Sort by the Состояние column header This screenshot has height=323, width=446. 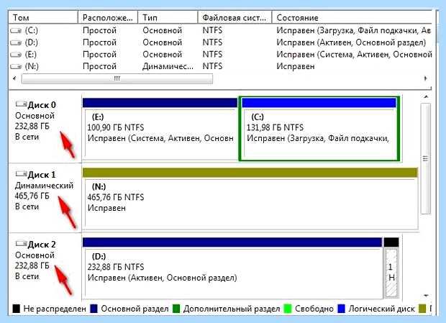[352, 18]
